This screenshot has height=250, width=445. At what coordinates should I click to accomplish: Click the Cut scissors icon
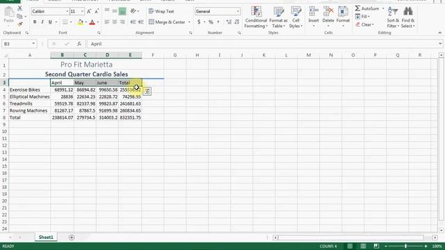point(19,9)
